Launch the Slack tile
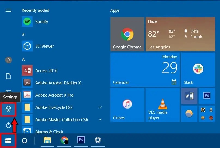220x148 pixels. point(198,69)
